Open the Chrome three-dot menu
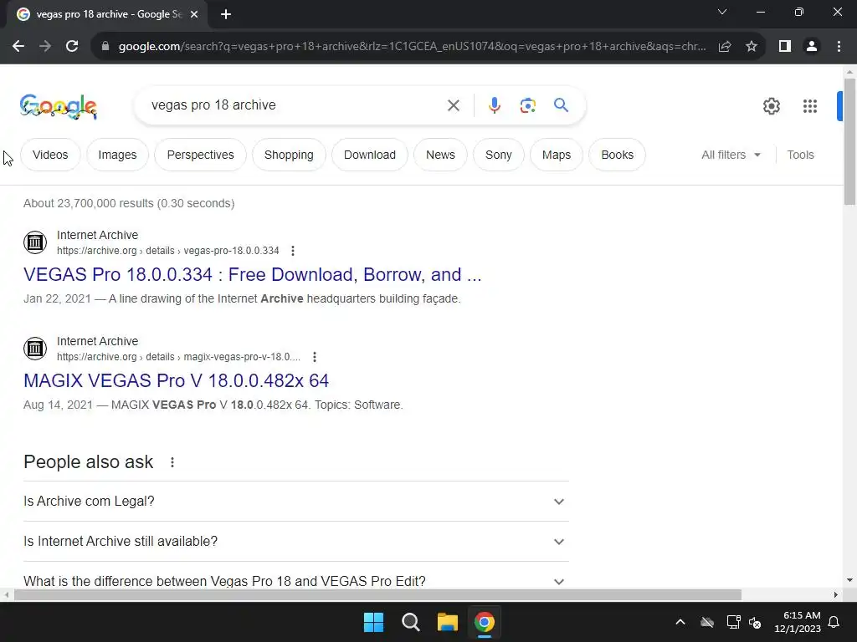Screen dimensions: 857x642 pyautogui.click(x=839, y=47)
